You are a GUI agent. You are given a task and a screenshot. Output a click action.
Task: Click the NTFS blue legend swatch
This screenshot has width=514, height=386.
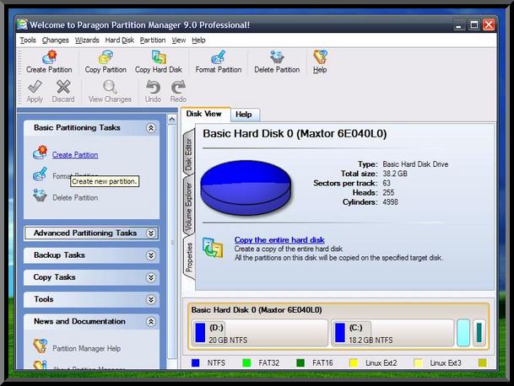pos(195,362)
